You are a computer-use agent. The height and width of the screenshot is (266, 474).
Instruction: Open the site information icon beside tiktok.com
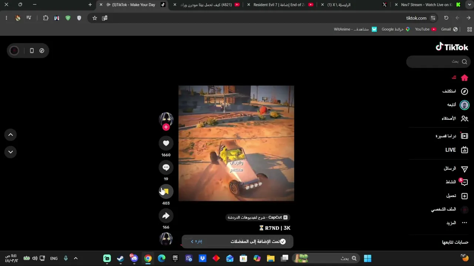(x=433, y=18)
